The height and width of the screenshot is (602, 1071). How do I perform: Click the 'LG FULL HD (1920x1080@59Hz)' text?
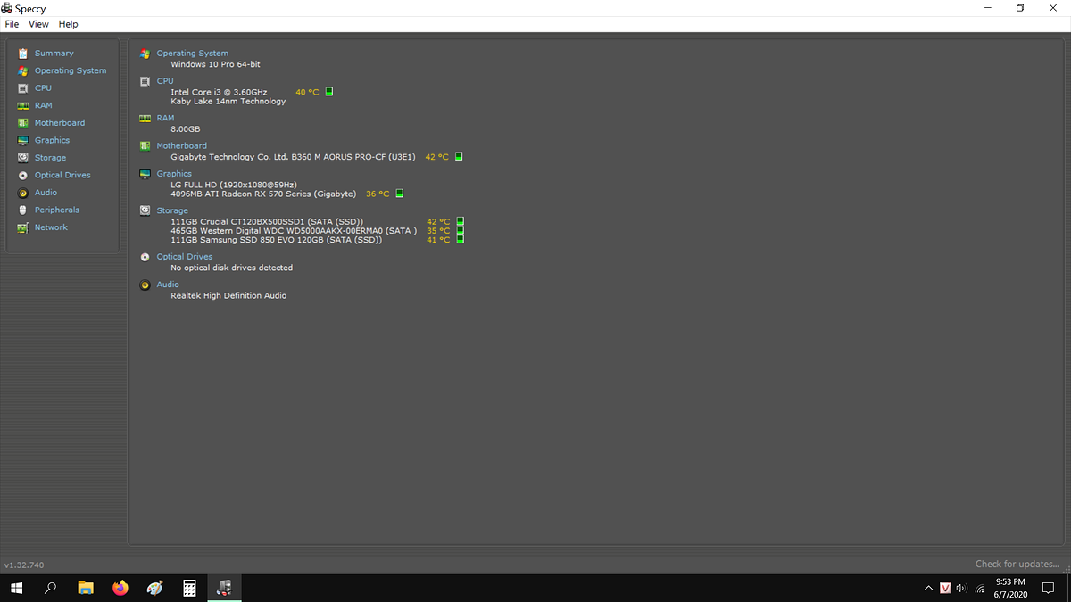coord(234,185)
